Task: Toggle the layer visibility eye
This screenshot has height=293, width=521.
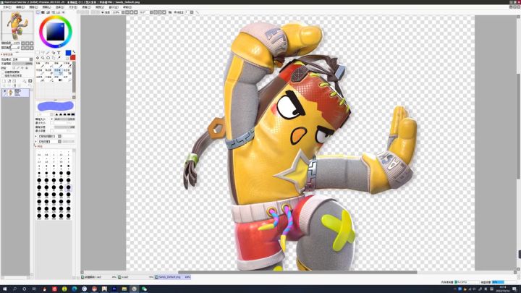Action: point(4,91)
